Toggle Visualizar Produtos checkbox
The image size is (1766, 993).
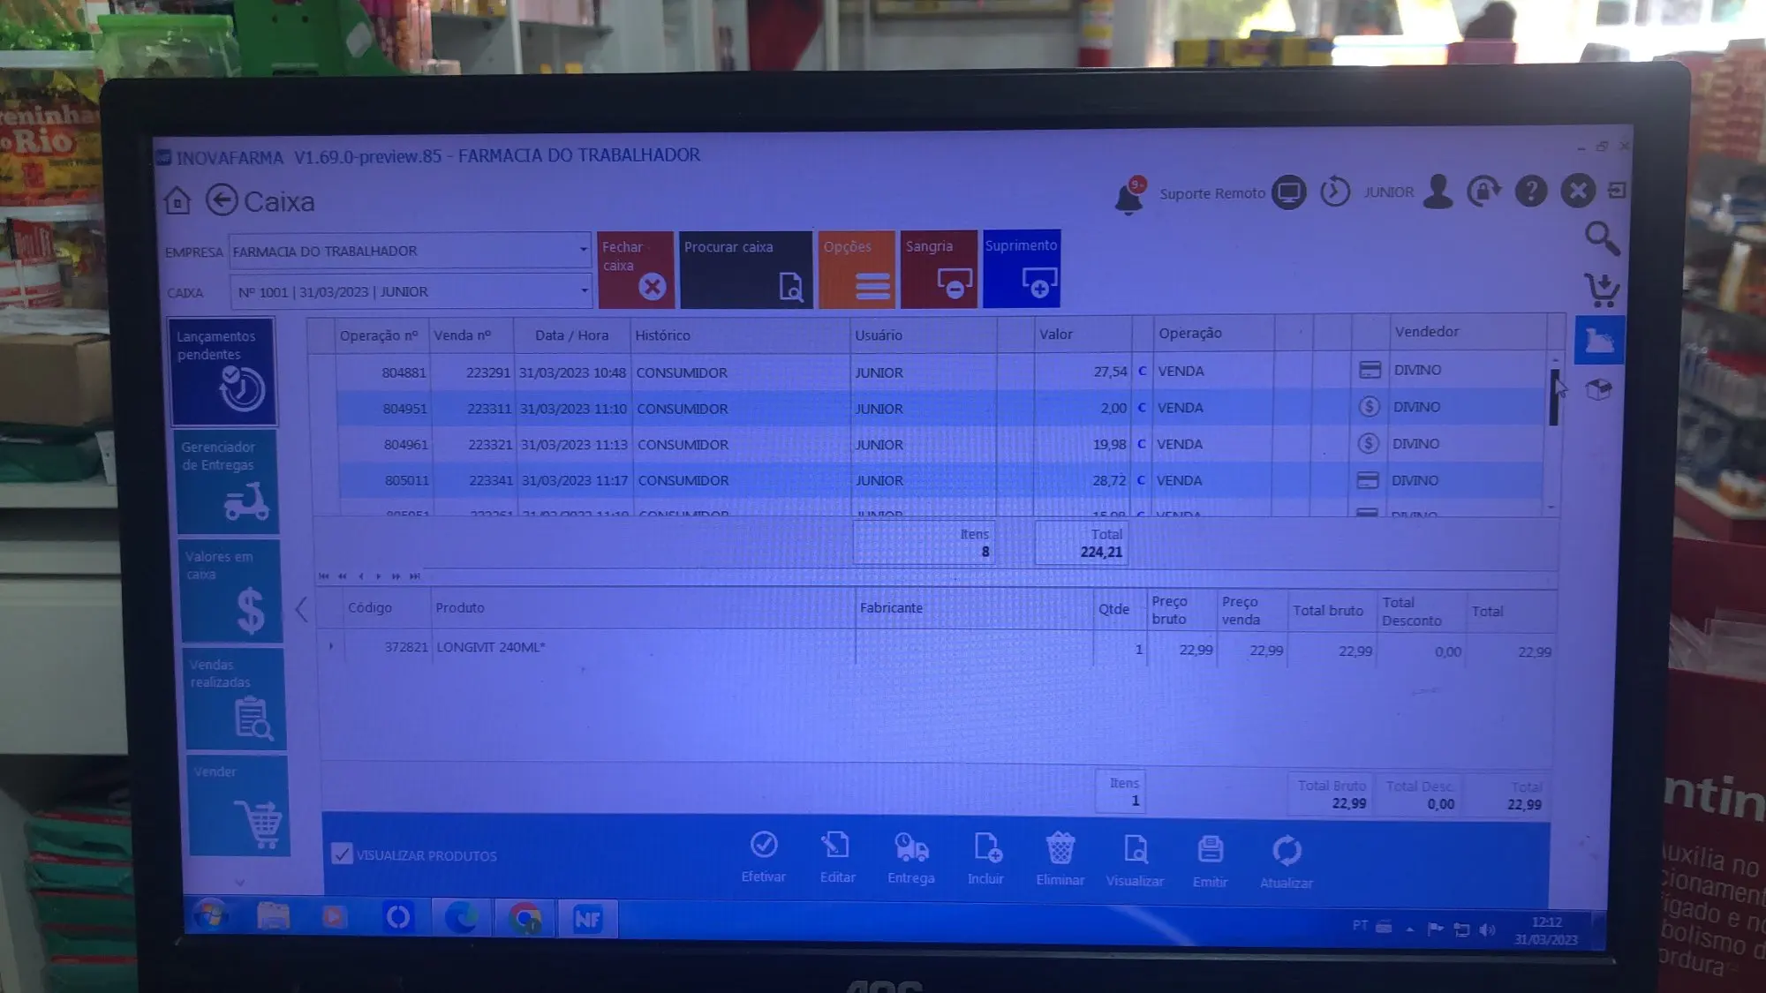[x=342, y=854]
